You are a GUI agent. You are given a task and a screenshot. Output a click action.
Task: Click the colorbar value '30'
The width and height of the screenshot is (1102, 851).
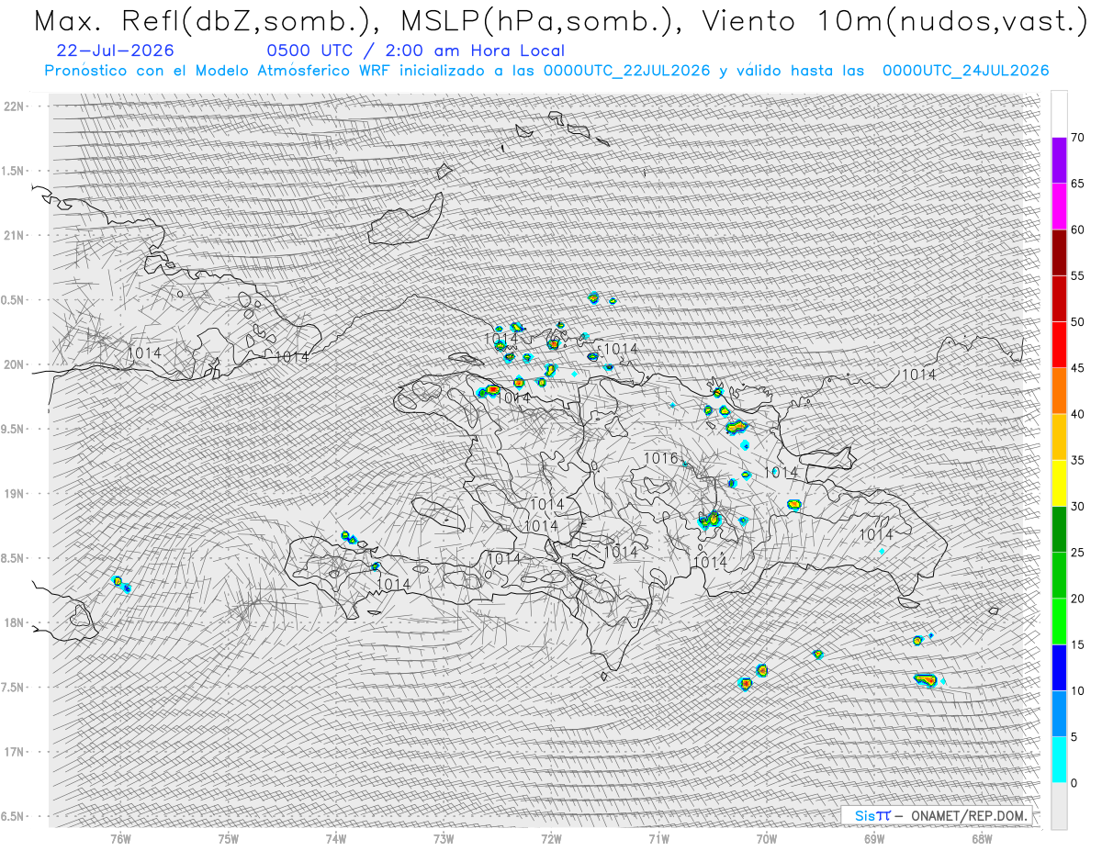coord(1077,507)
